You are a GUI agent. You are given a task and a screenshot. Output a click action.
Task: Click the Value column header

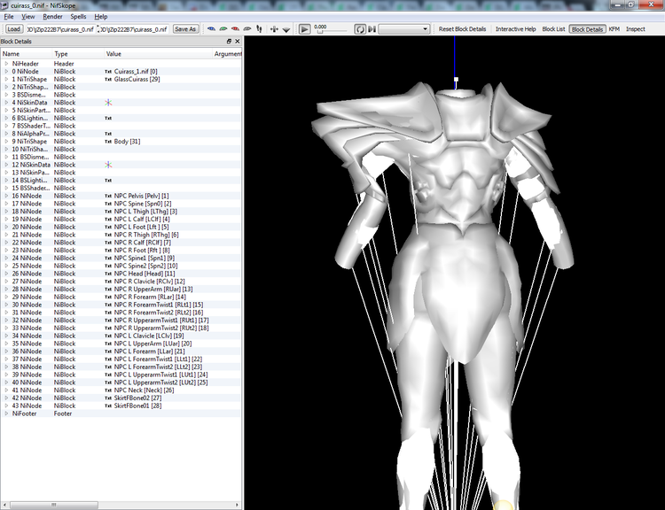158,54
